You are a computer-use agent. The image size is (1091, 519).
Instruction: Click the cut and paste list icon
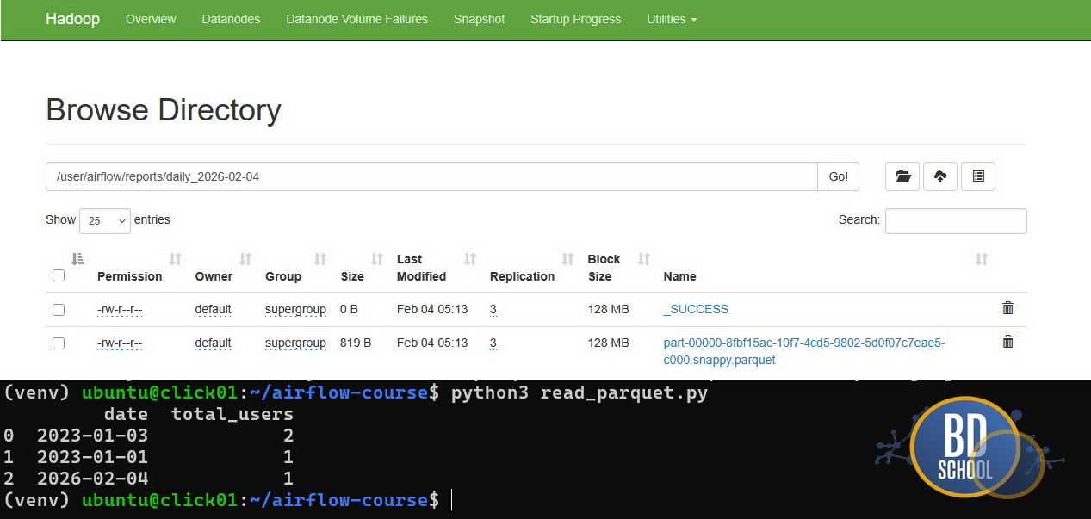click(978, 176)
